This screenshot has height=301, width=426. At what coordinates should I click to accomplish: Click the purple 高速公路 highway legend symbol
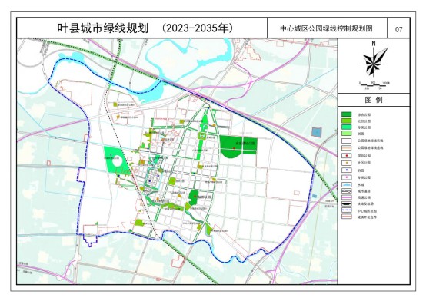(346, 197)
